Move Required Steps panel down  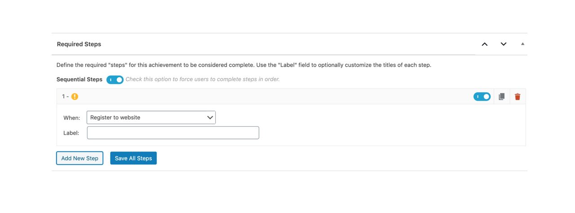point(504,44)
